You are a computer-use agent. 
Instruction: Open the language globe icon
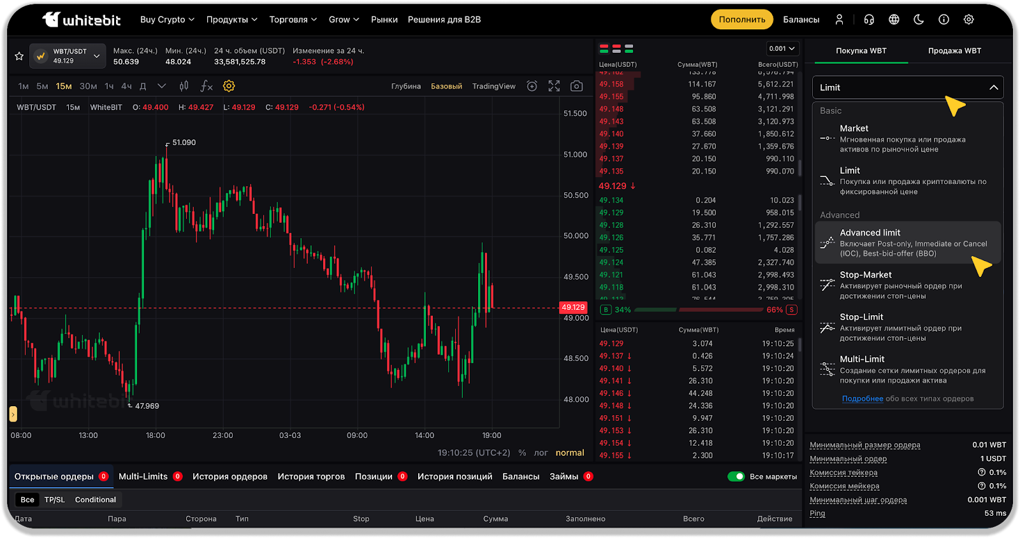(894, 20)
